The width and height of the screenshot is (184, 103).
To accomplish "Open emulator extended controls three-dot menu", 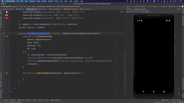I will (x=151, y=12).
